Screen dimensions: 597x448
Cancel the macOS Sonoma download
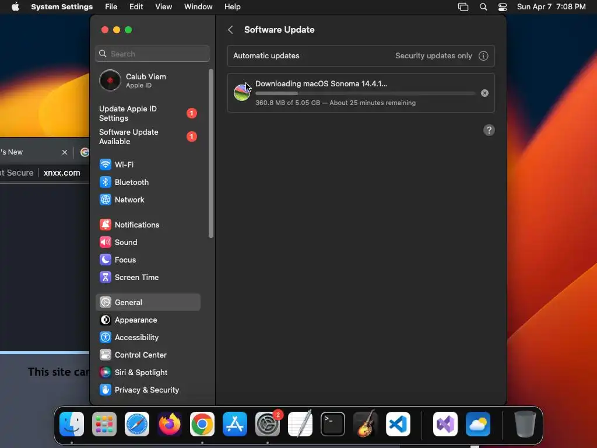pos(484,93)
